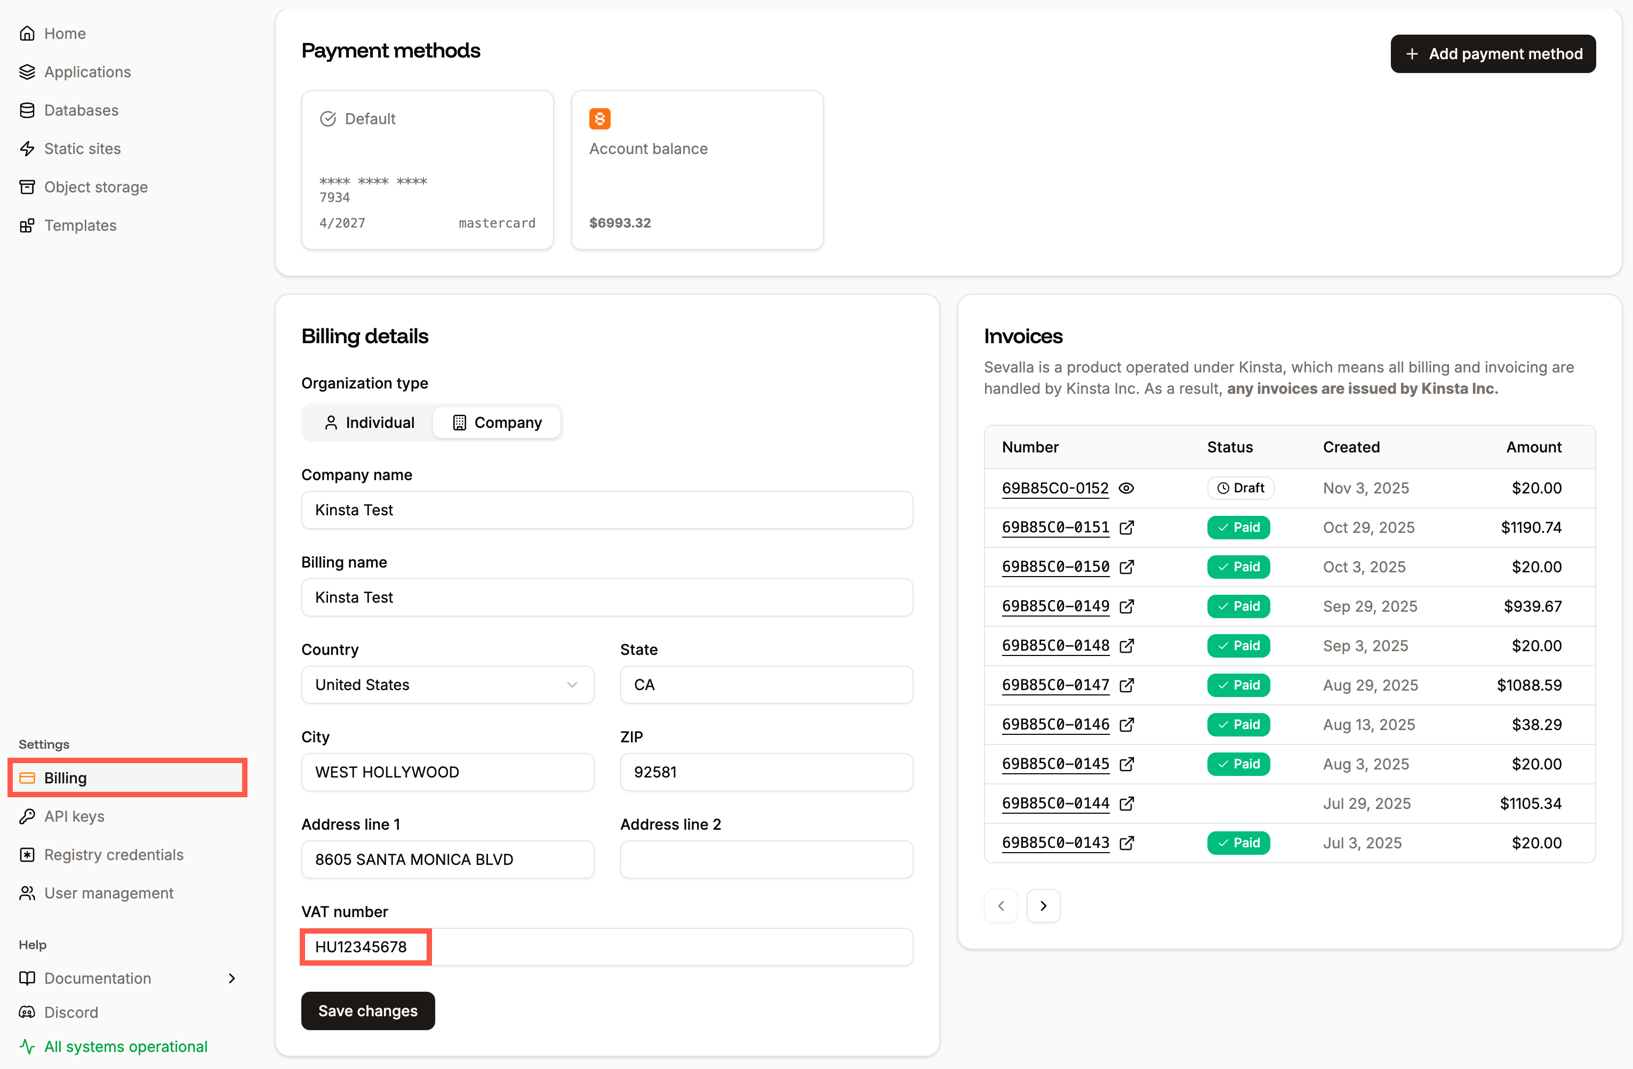Preview draft invoice 69B85C0-0152 with eye toggle
This screenshot has width=1633, height=1069.
coord(1127,488)
